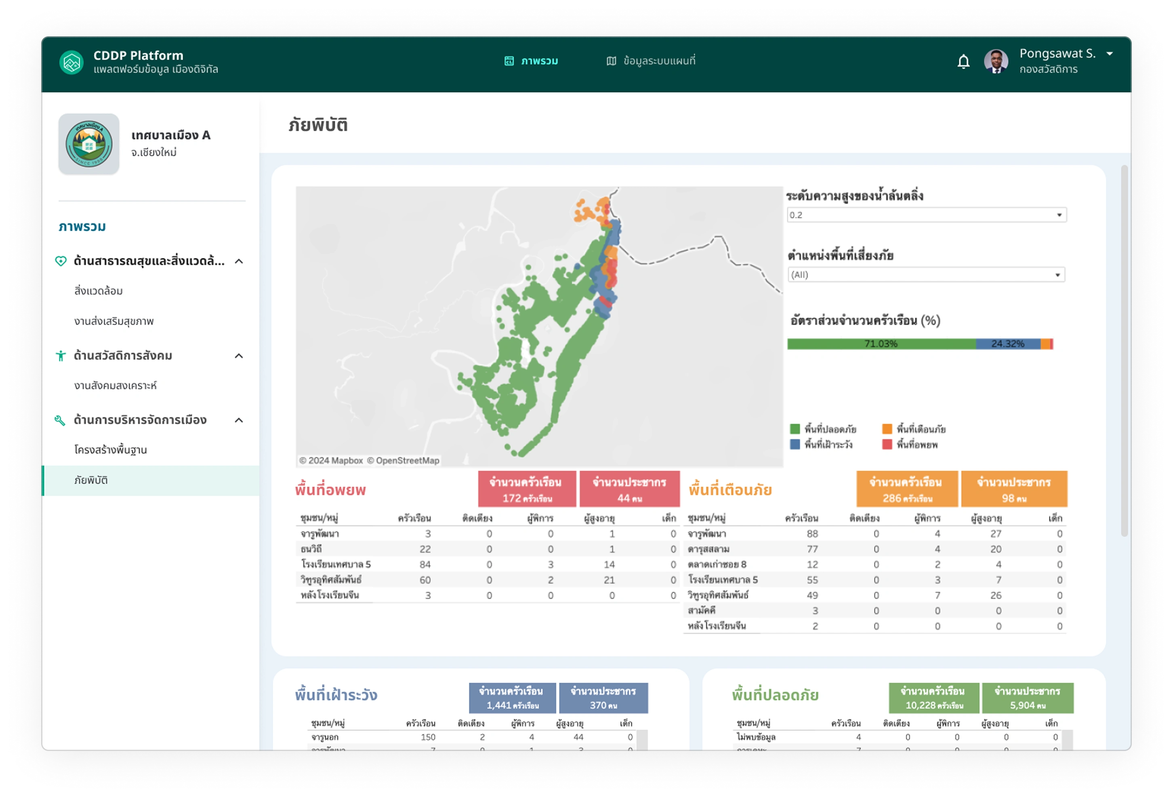Viewport: 1173px width, 797px height.
Task: Open the water level dropdown showing 0.2
Action: pyautogui.click(x=927, y=215)
